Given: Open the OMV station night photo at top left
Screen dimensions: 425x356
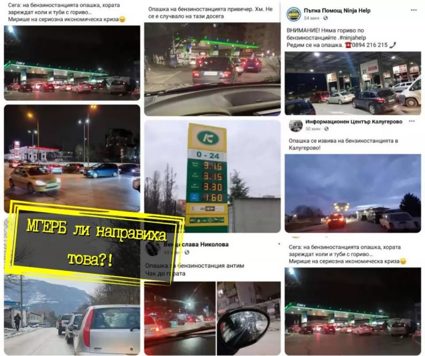Looking at the screenshot, I should coord(72,63).
